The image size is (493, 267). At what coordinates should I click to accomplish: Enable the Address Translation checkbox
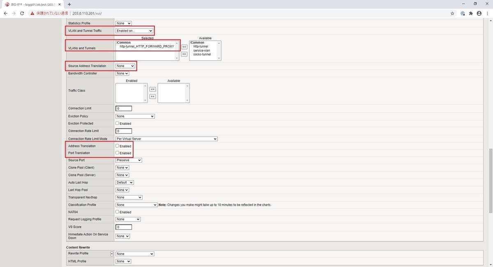point(117,146)
